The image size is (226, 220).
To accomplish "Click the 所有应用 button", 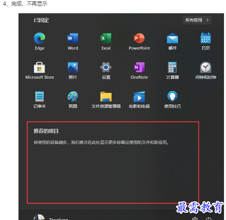I will 197,20.
